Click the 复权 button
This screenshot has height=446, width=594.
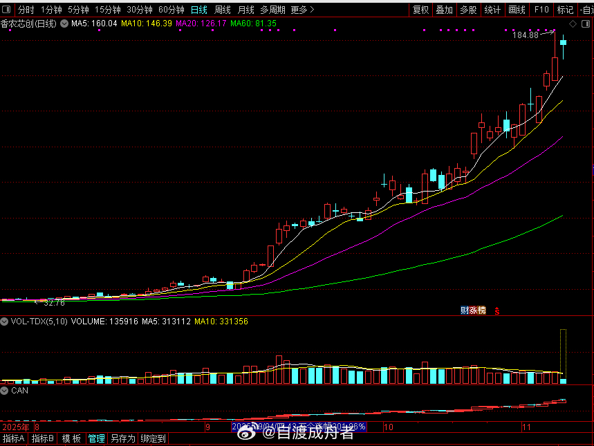point(420,10)
